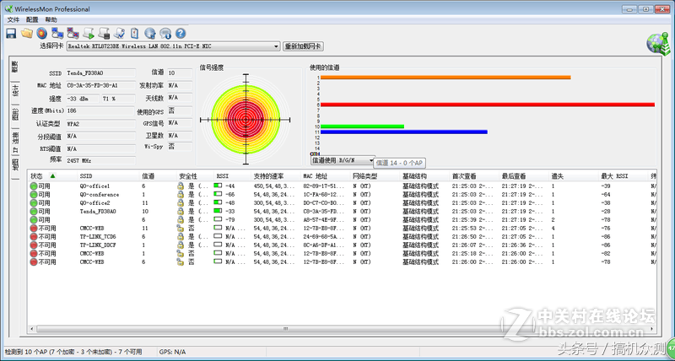The height and width of the screenshot is (361, 675).
Task: Click the clipboard report toolbar icon
Action: (134, 33)
